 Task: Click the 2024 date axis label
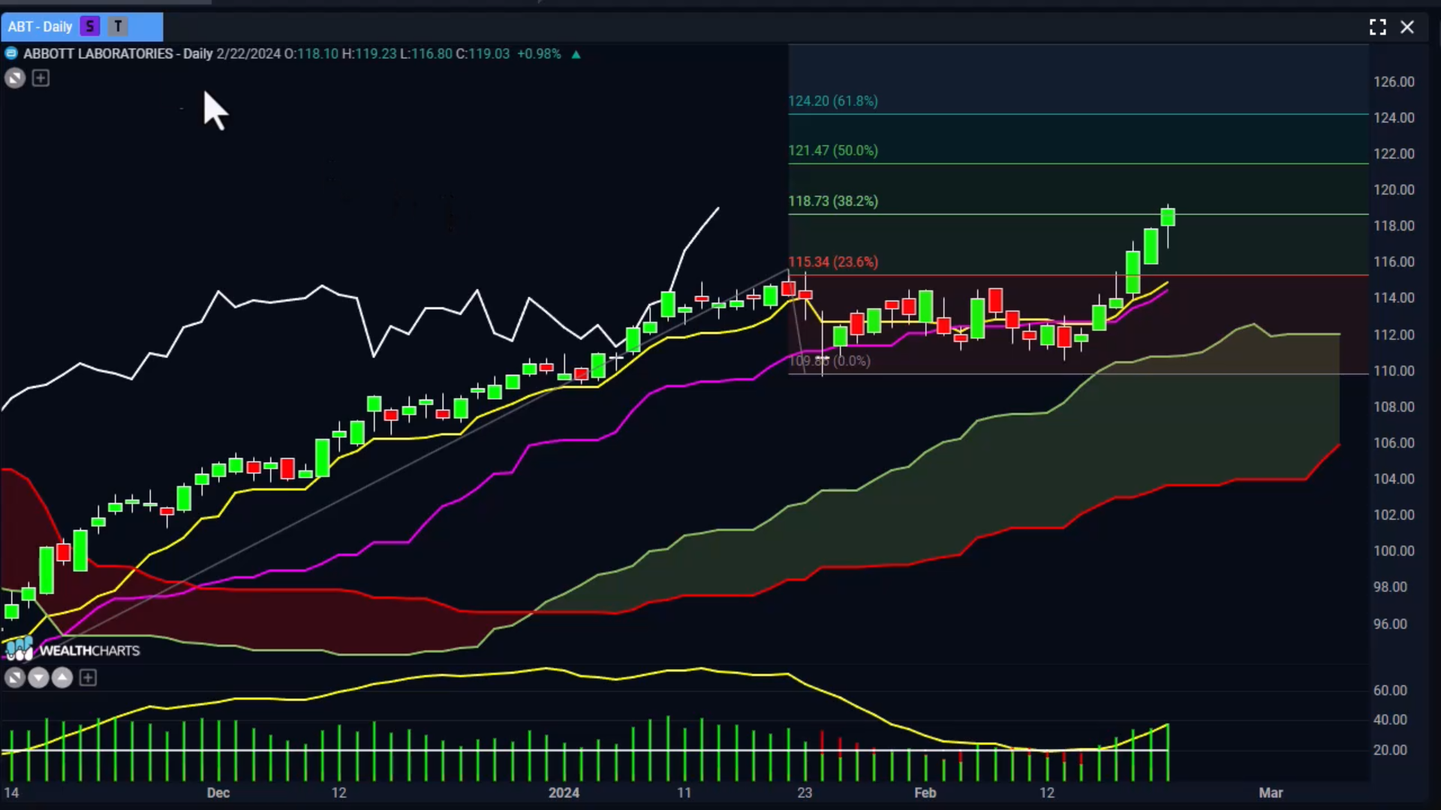(564, 793)
